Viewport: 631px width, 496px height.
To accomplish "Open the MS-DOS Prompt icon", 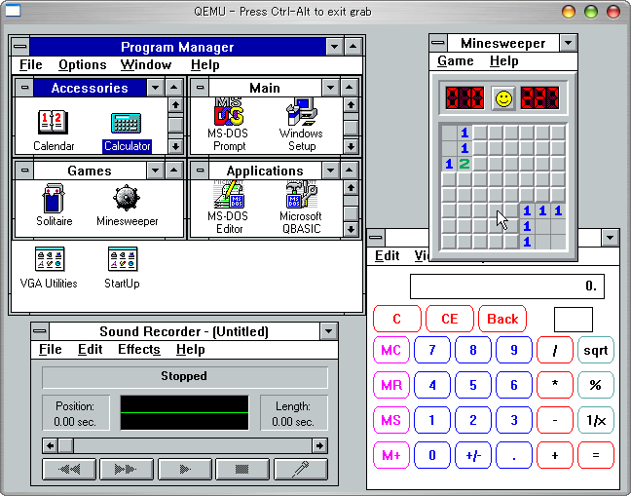I will [228, 125].
